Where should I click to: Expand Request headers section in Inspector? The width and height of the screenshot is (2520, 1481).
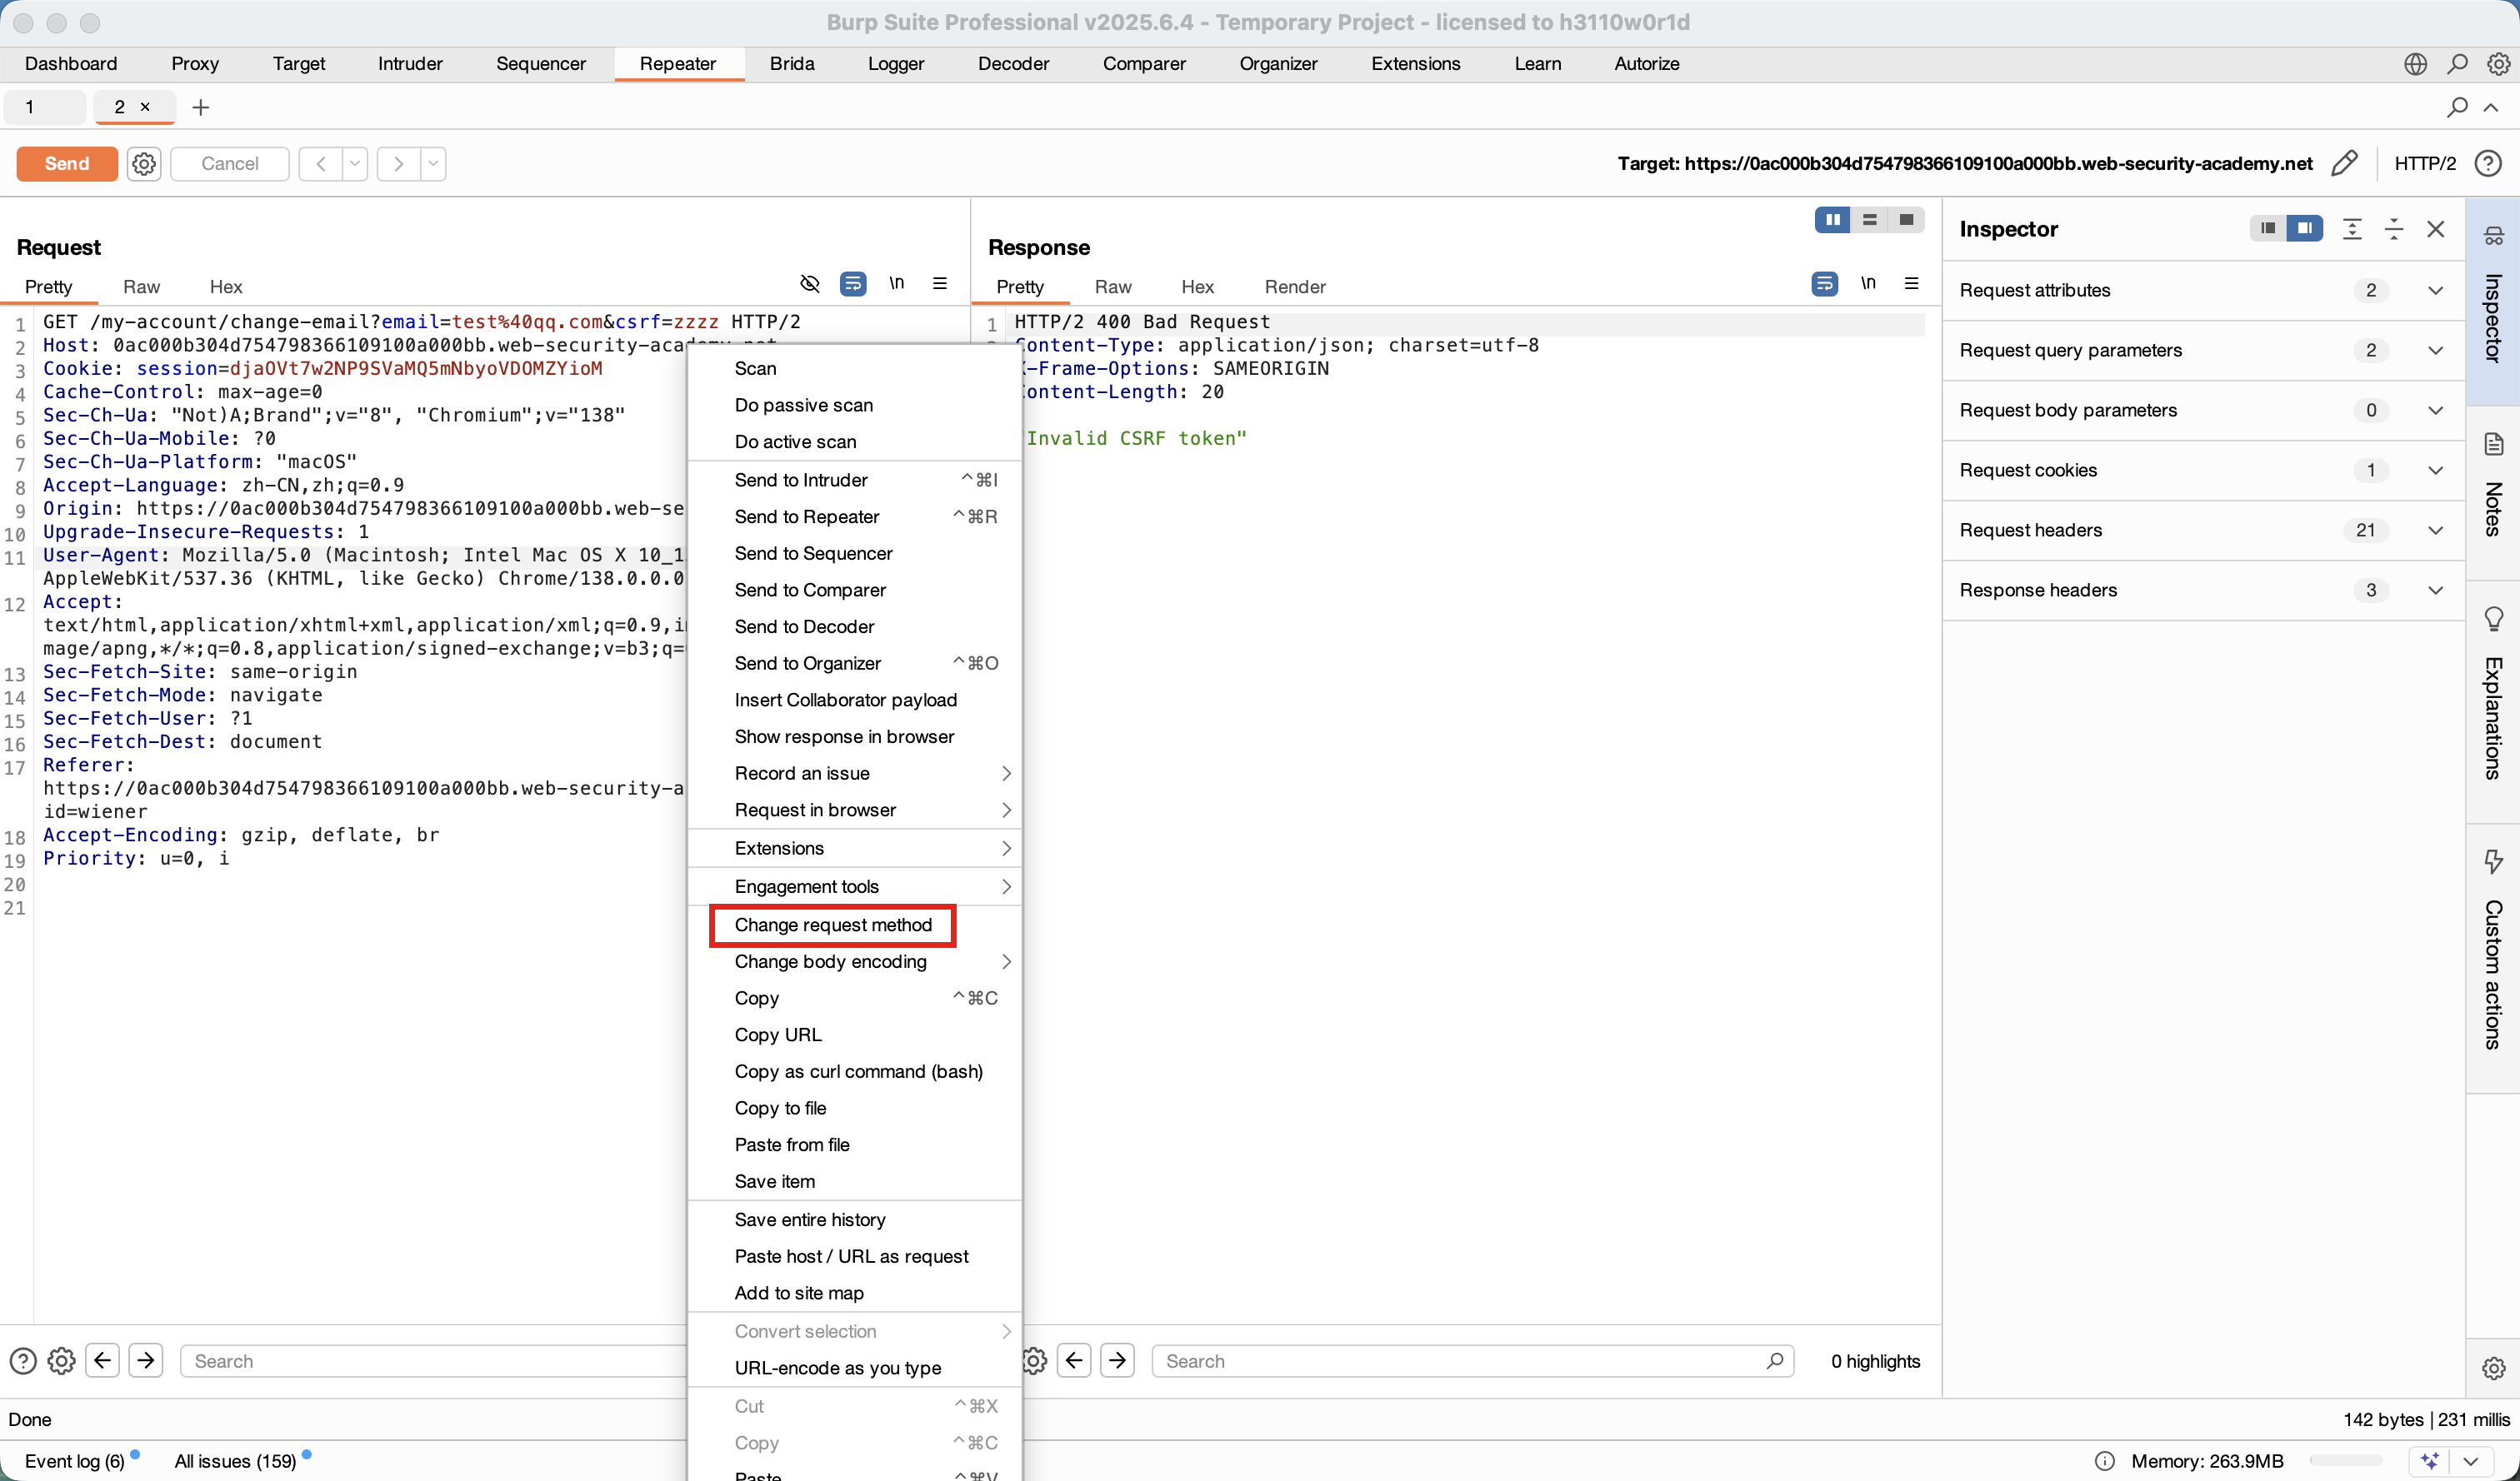(x=2435, y=531)
